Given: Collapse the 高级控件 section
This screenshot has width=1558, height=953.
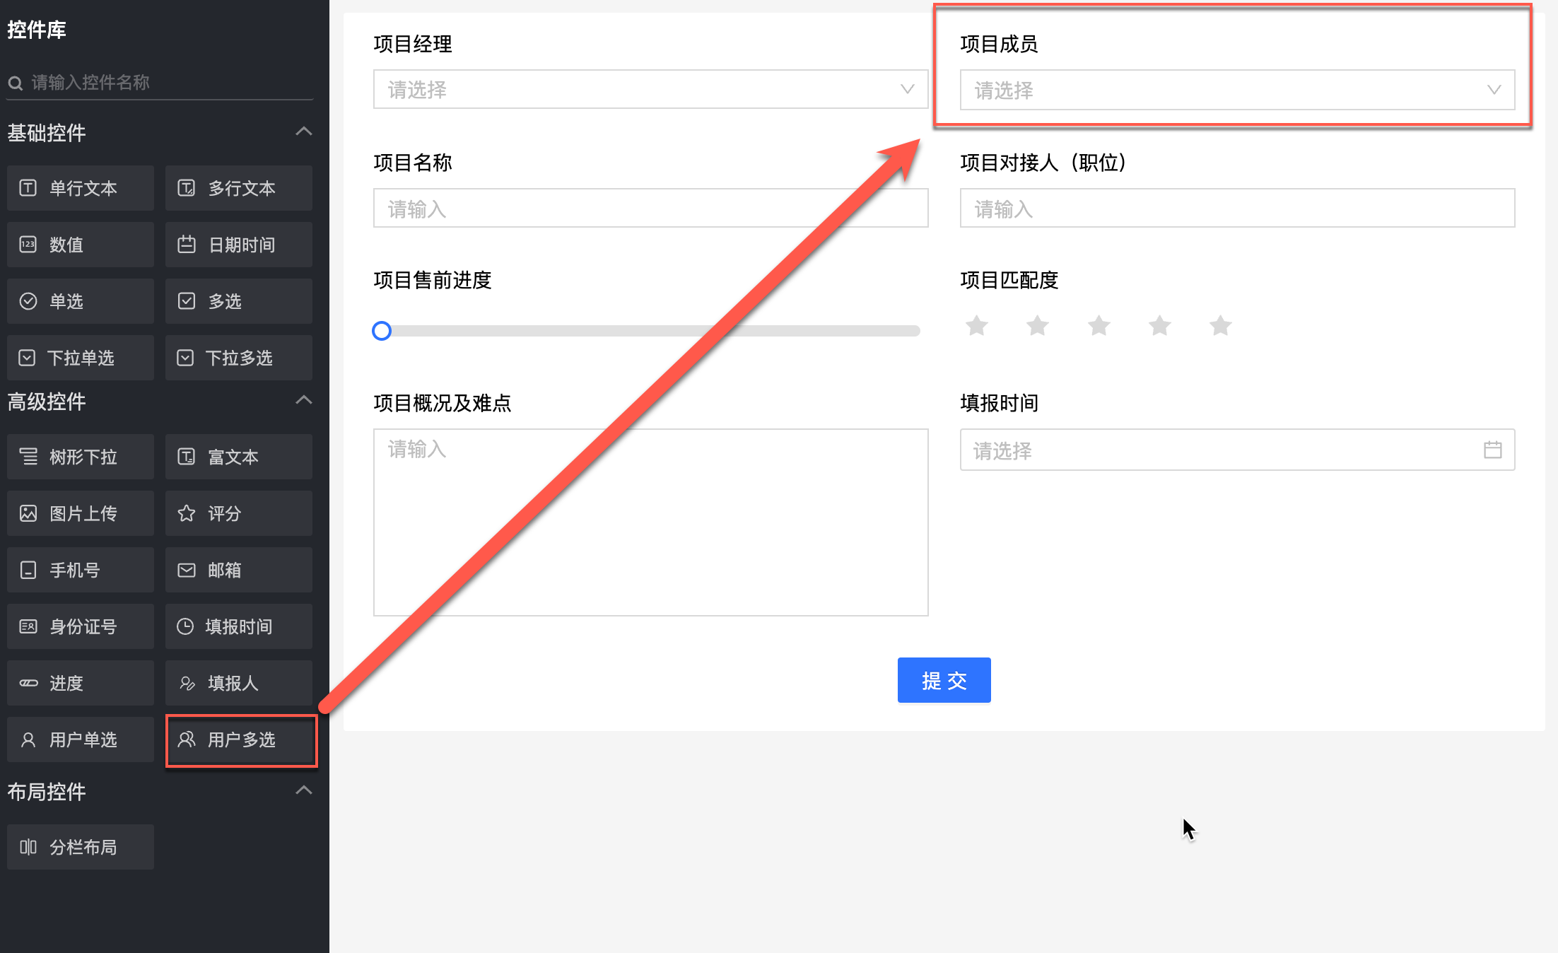Looking at the screenshot, I should coord(303,400).
